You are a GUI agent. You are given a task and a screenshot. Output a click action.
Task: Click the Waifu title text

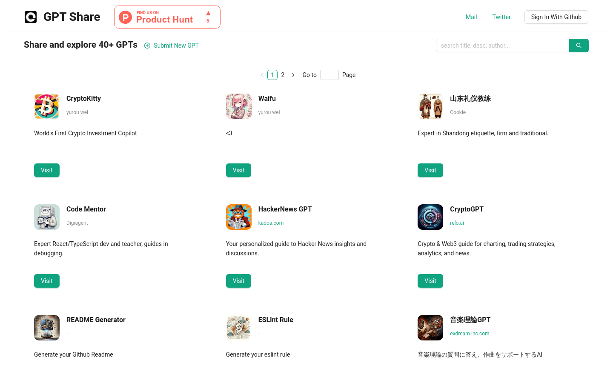267,99
